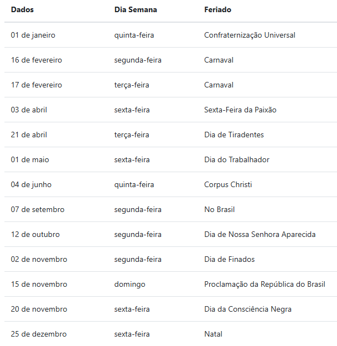Click the Dia do Trabalhador holiday cell
This screenshot has width=337, height=346.
(x=237, y=159)
